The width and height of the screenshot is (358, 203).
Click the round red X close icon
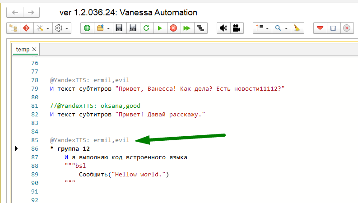[347, 28]
